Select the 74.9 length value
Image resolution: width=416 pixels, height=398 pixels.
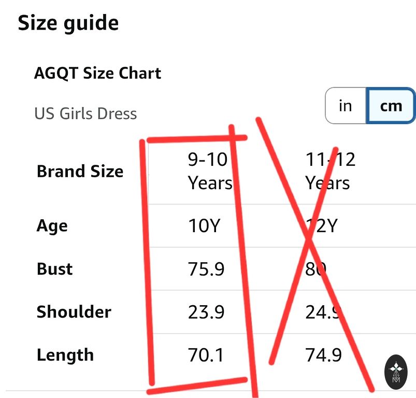[x=323, y=355]
